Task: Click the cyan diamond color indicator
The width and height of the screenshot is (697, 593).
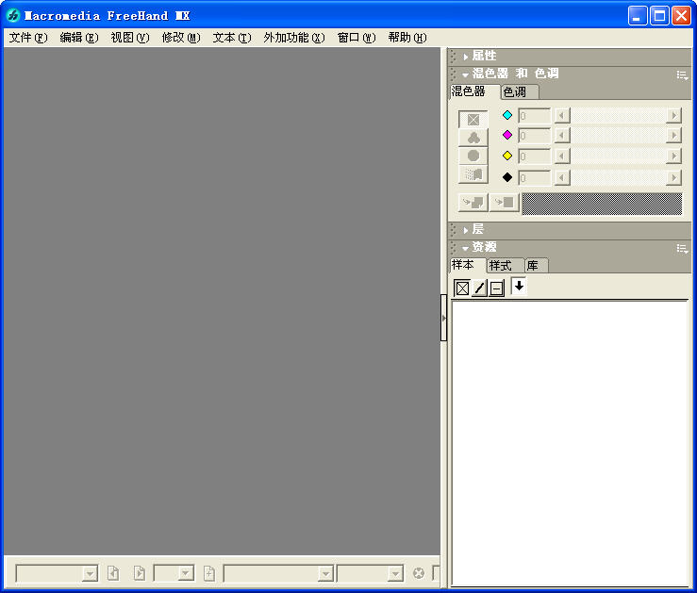Action: 507,116
